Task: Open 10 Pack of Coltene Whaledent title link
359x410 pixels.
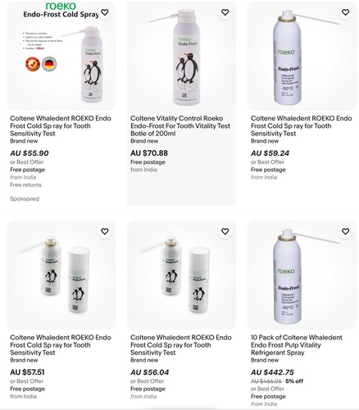Action: pos(297,345)
